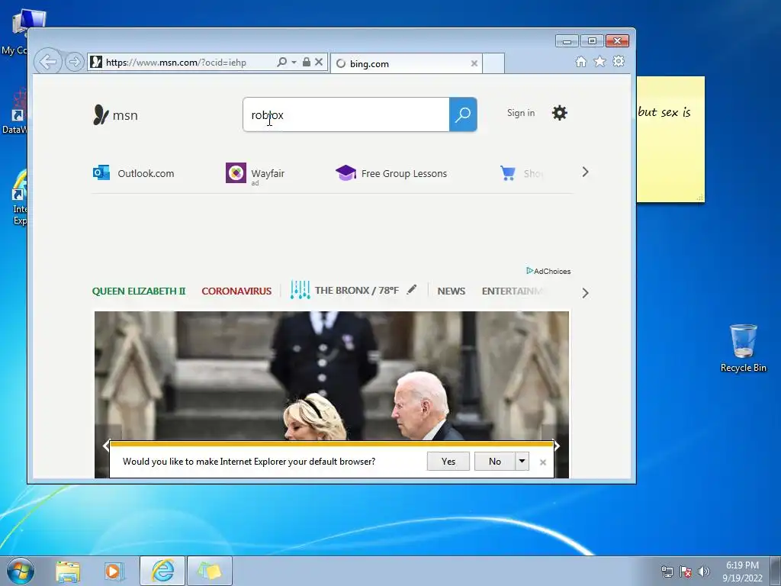The width and height of the screenshot is (781, 586).
Task: Click the Sign in link
Action: [x=521, y=113]
